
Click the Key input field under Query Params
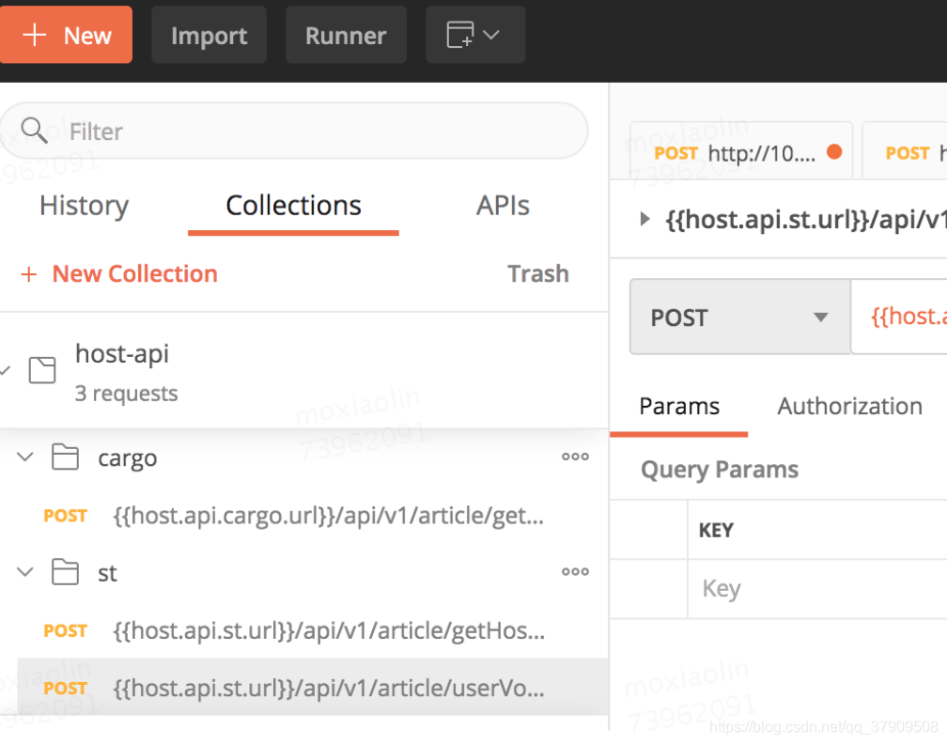click(x=817, y=589)
